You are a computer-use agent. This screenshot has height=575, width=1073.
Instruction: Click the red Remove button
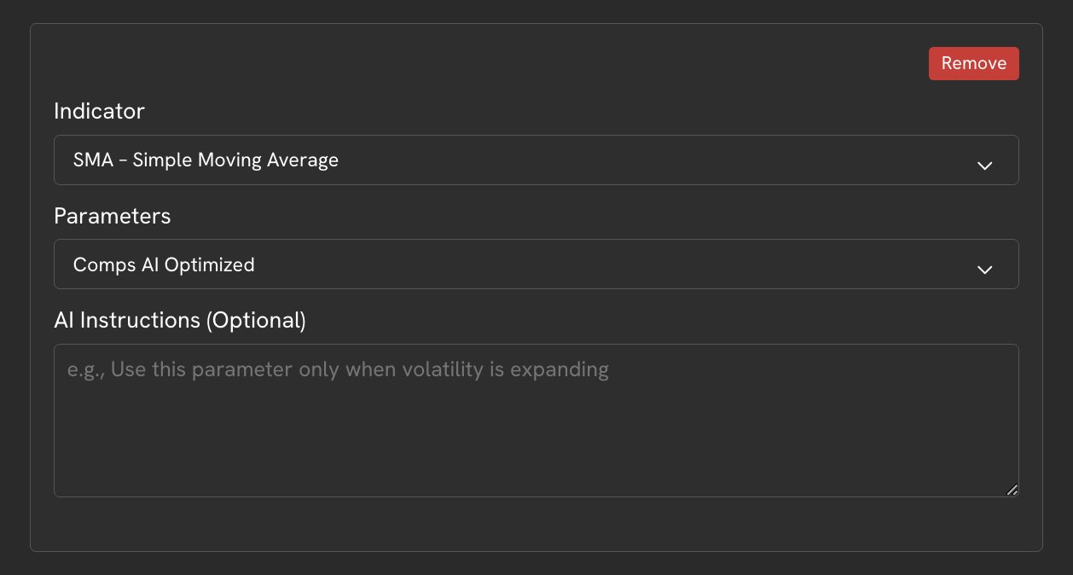pyautogui.click(x=973, y=63)
